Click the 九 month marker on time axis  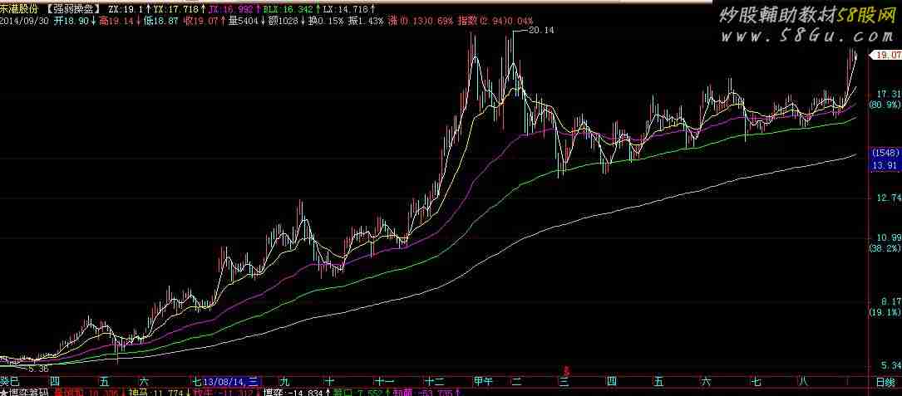point(284,381)
